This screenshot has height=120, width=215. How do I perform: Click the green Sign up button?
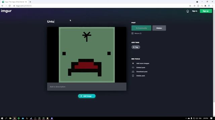coord(206,11)
